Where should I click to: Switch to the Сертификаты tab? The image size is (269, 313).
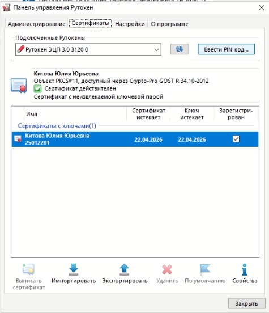pos(90,23)
